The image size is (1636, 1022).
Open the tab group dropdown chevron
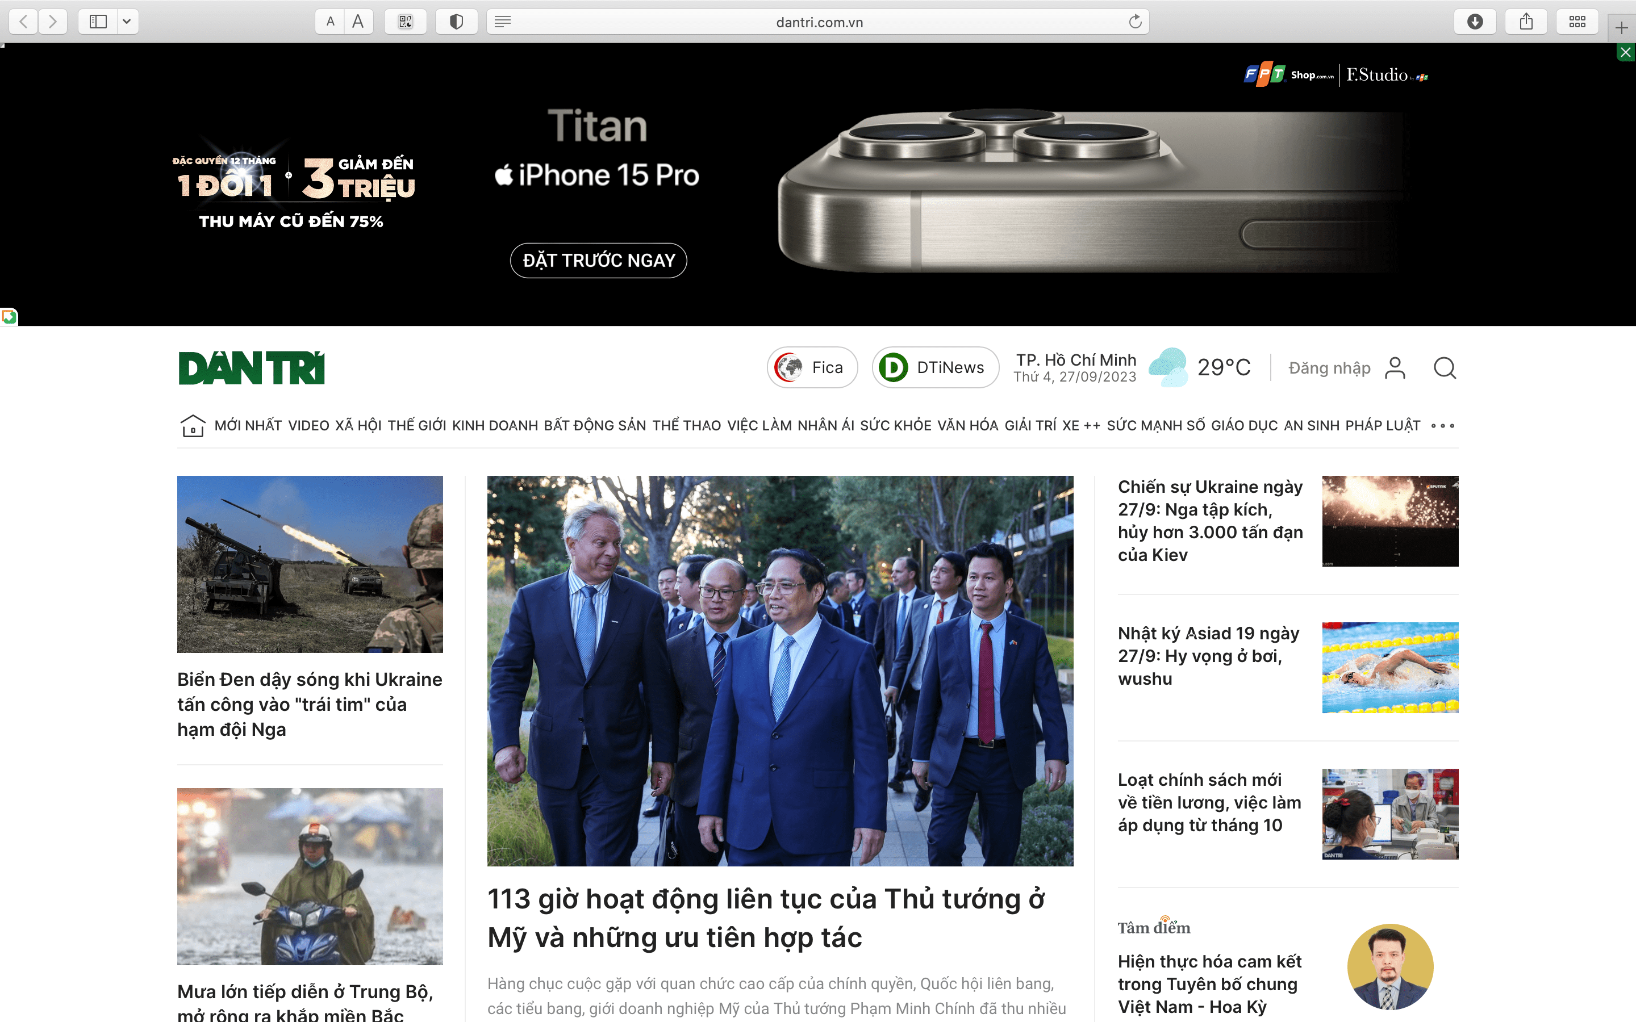coord(127,22)
